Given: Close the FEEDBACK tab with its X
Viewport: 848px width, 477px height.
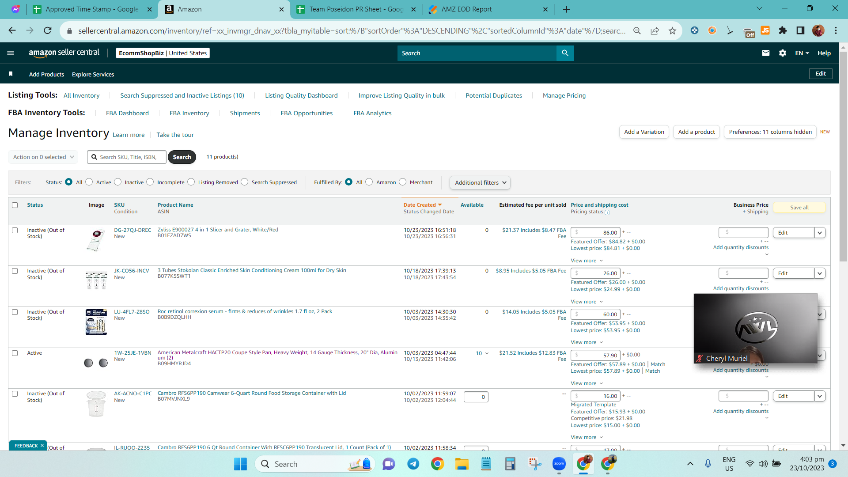Looking at the screenshot, I should pyautogui.click(x=42, y=445).
